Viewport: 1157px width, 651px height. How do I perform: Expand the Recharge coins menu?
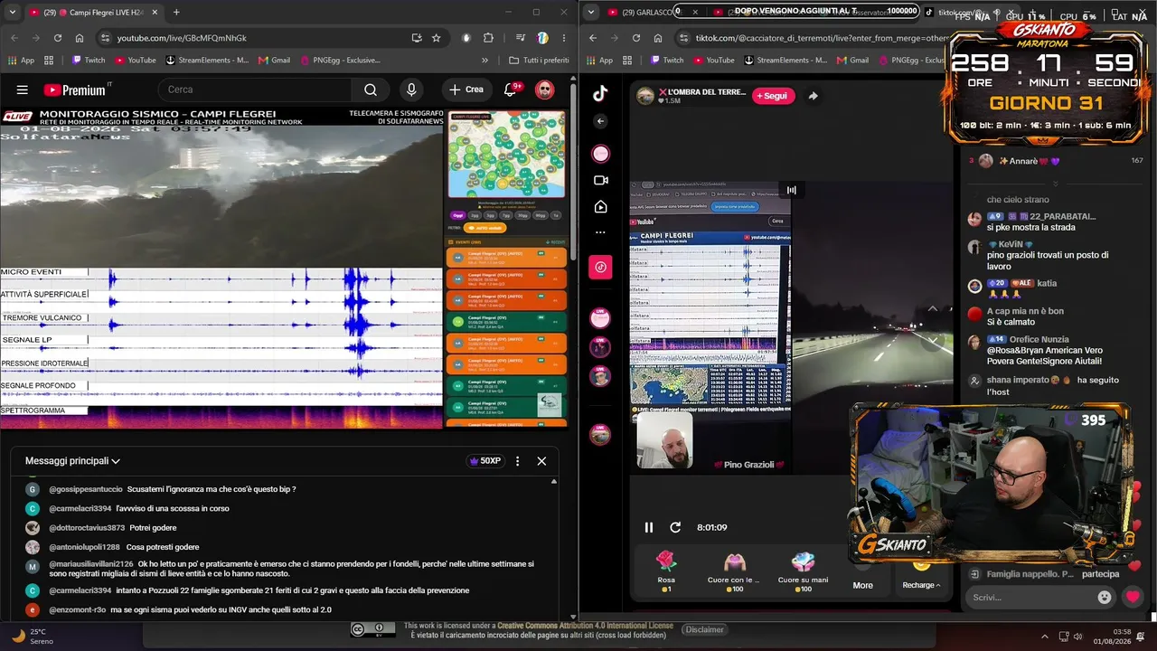[x=921, y=585]
